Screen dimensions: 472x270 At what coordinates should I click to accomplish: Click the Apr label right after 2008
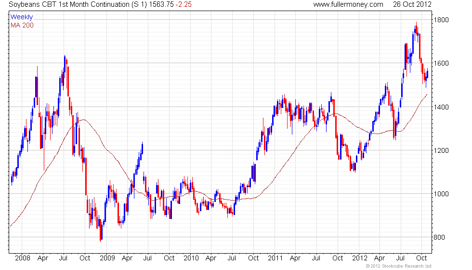43,258
